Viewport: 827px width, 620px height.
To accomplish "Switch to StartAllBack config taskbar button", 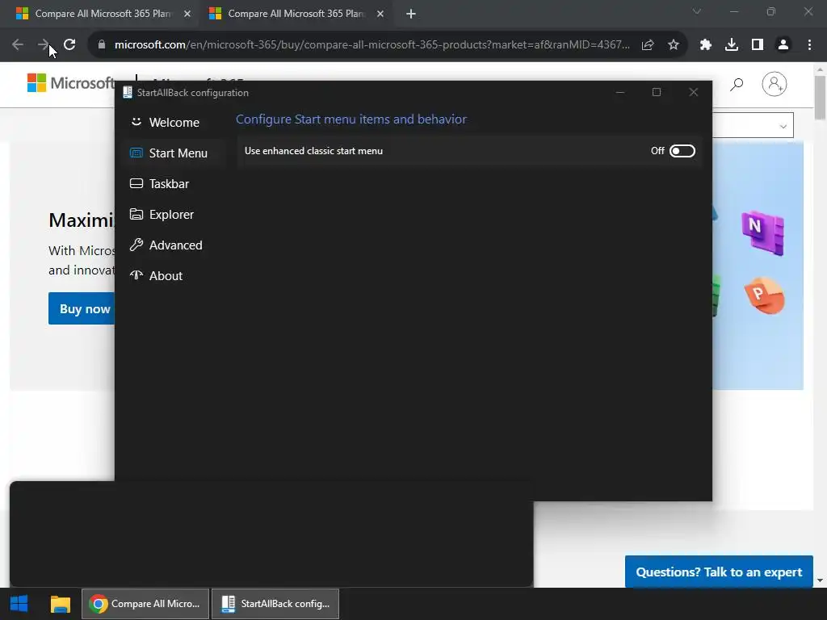I will (x=275, y=604).
